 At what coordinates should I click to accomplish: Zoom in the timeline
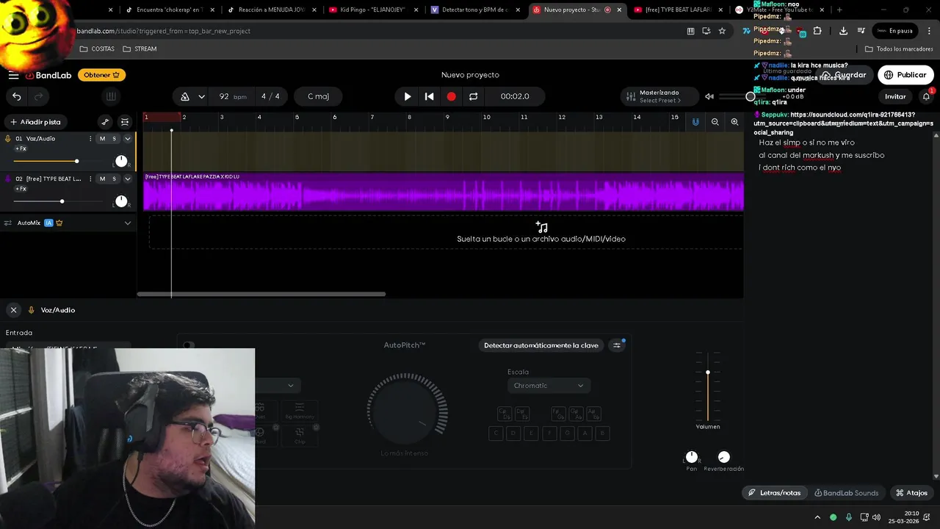(x=734, y=122)
